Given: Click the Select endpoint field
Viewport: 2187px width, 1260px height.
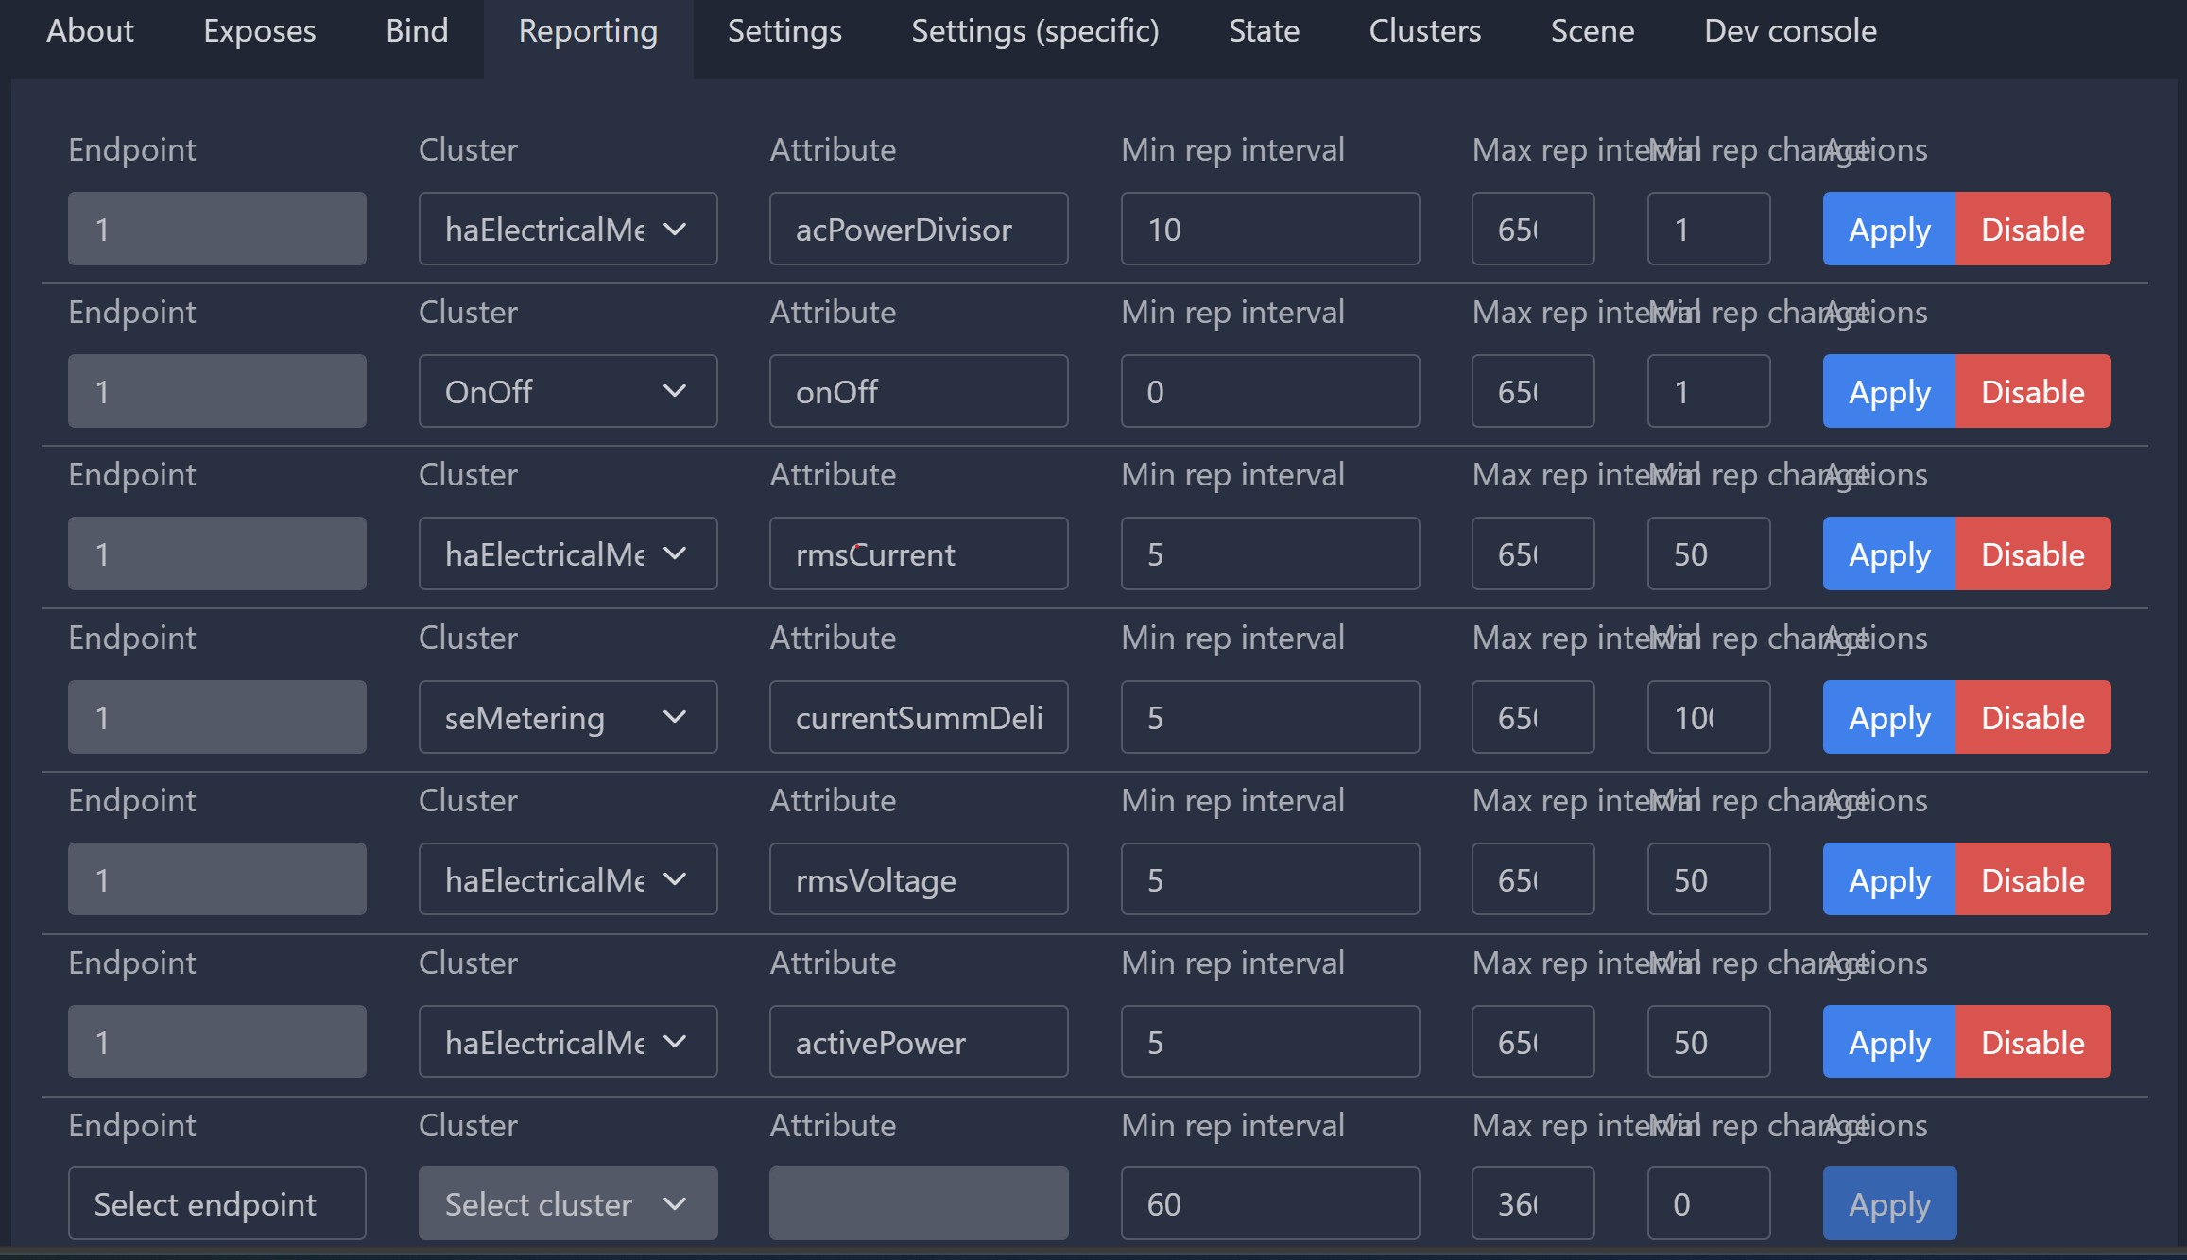Looking at the screenshot, I should (216, 1203).
